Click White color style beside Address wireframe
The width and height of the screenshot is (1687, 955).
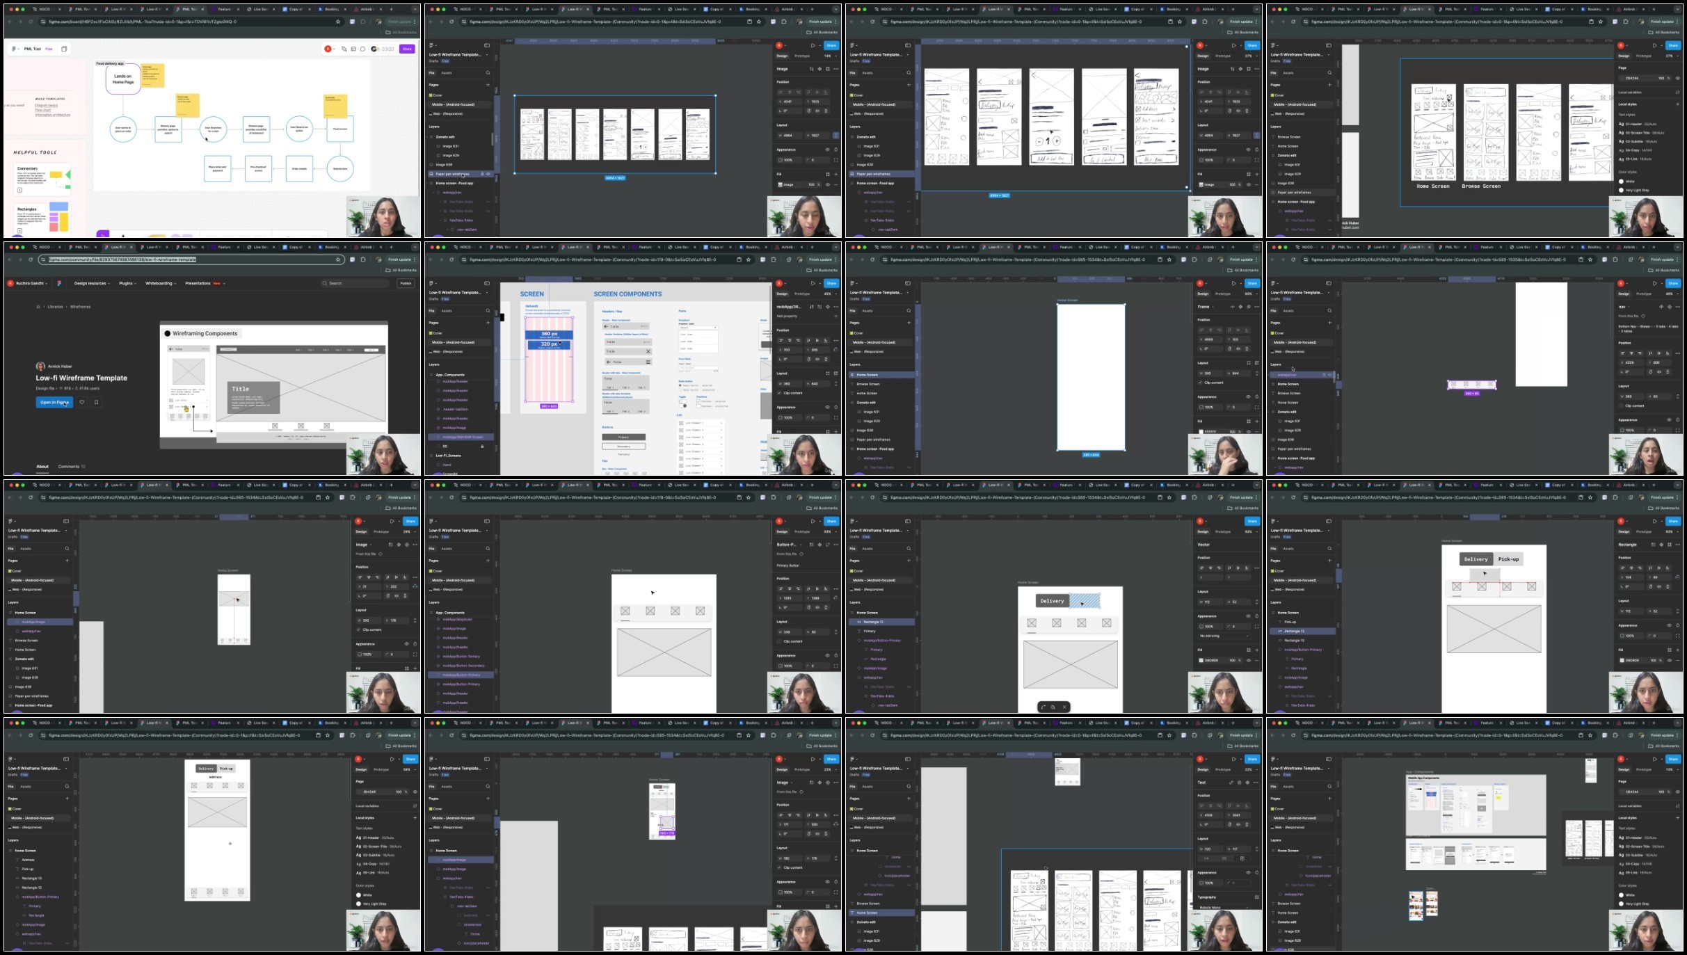click(x=364, y=895)
